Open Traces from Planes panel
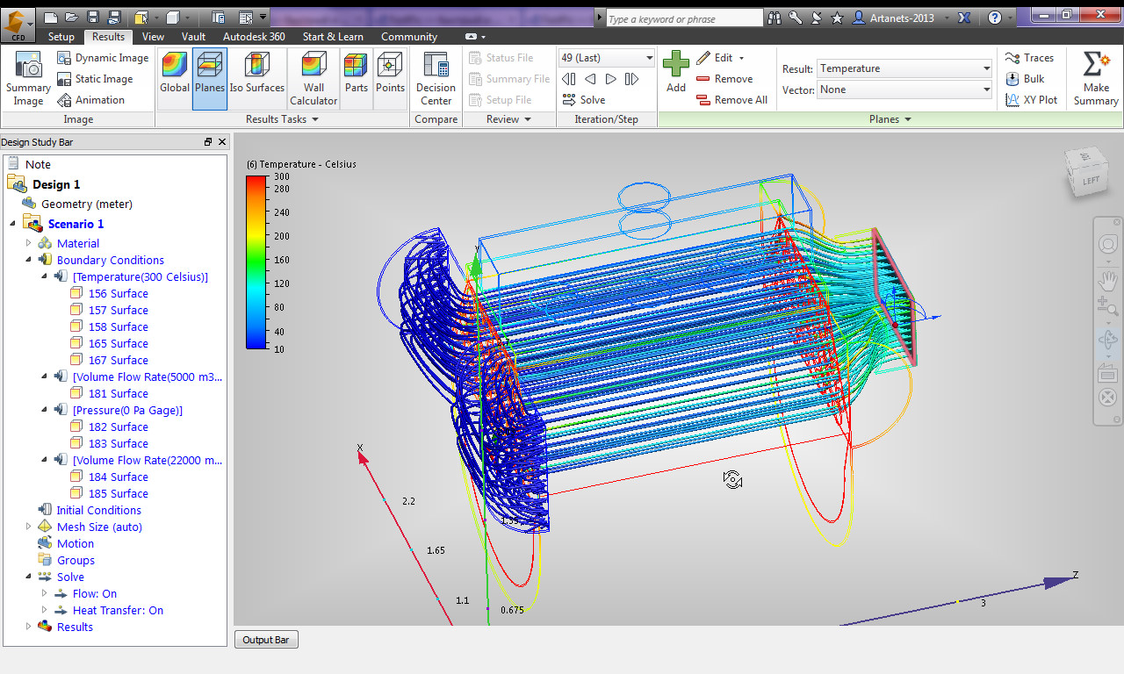Image resolution: width=1124 pixels, height=674 pixels. click(1030, 58)
